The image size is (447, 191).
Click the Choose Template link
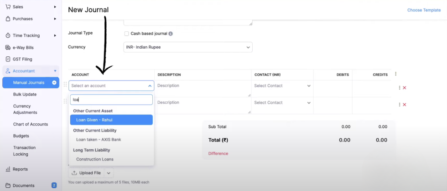point(424,10)
